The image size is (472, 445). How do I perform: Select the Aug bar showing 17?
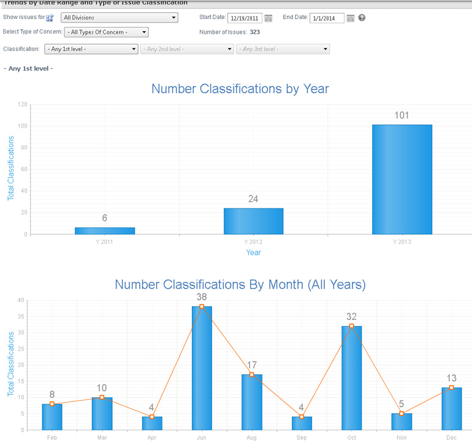coord(252,402)
